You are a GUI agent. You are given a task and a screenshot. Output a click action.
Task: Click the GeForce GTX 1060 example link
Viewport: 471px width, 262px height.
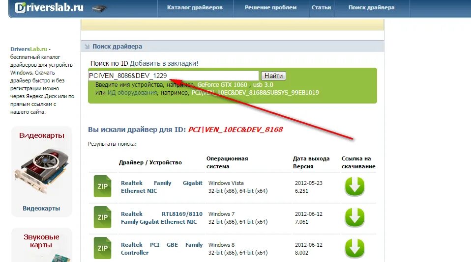pos(222,85)
